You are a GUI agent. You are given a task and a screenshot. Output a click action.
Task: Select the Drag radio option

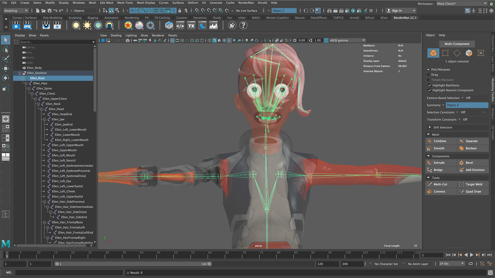pyautogui.click(x=428, y=75)
